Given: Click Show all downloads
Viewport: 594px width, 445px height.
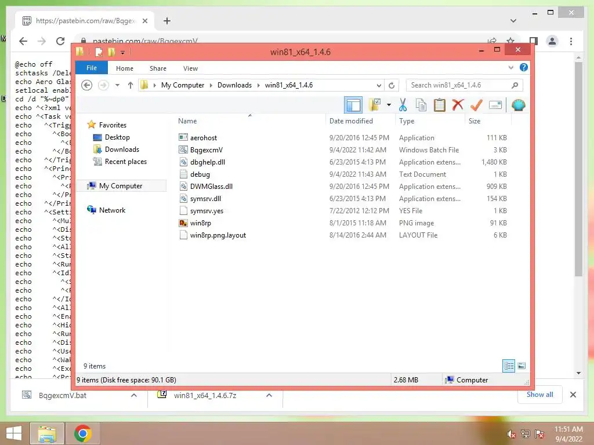Looking at the screenshot, I should (x=539, y=394).
